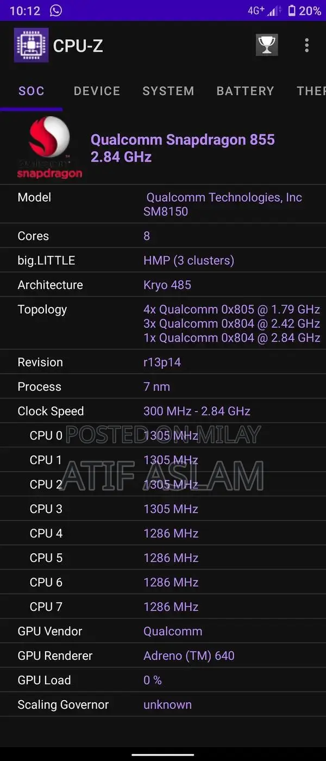Switch to the DEVICE tab
Image resolution: width=326 pixels, height=761 pixels.
[97, 91]
